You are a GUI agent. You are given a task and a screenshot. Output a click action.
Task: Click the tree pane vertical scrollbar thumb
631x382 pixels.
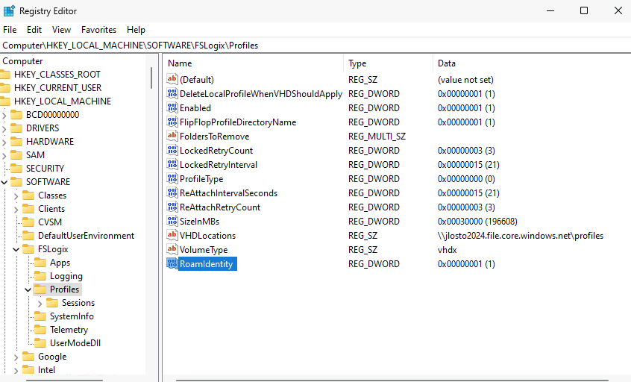[x=151, y=78]
